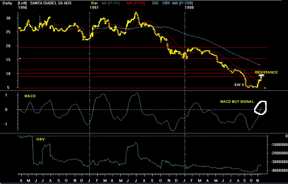The height and width of the screenshot is (184, 288).
Task: Select the "(Left)" axis label
Action: (22, 3)
